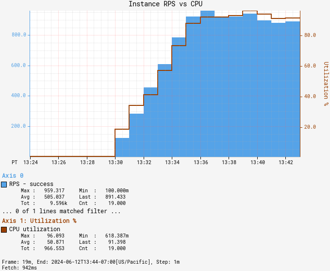
Task: Select the 'CPU utilization' legend label
Action: click(x=34, y=229)
